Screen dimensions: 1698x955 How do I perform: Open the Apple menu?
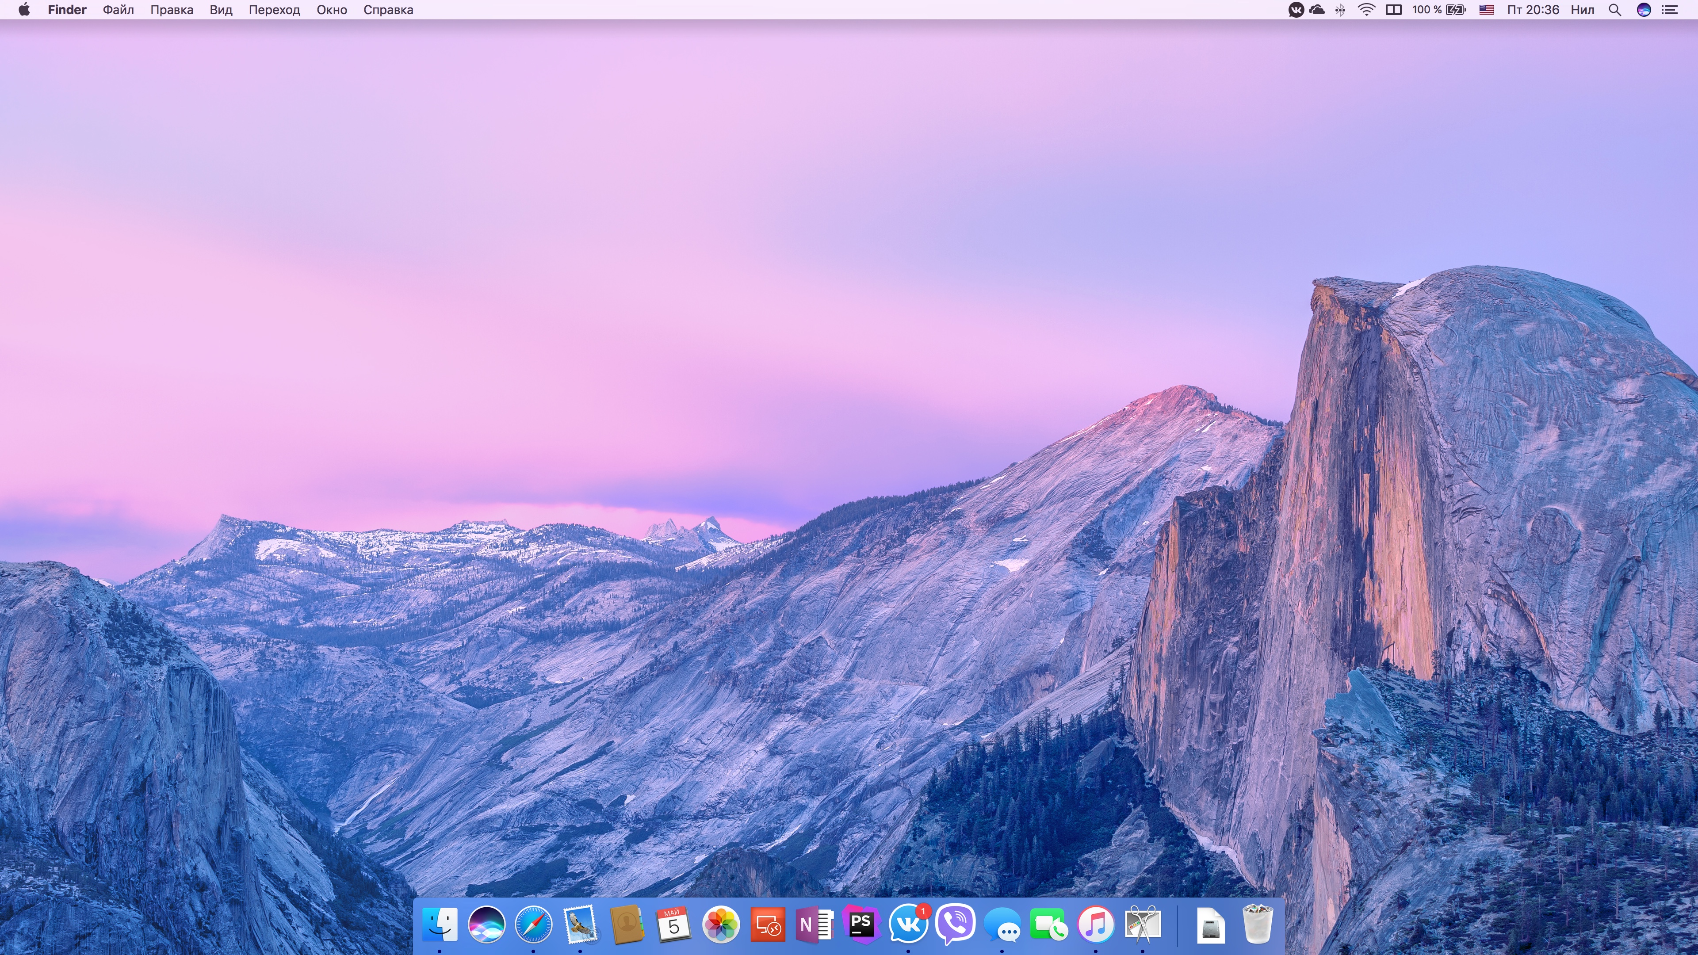[x=24, y=10]
